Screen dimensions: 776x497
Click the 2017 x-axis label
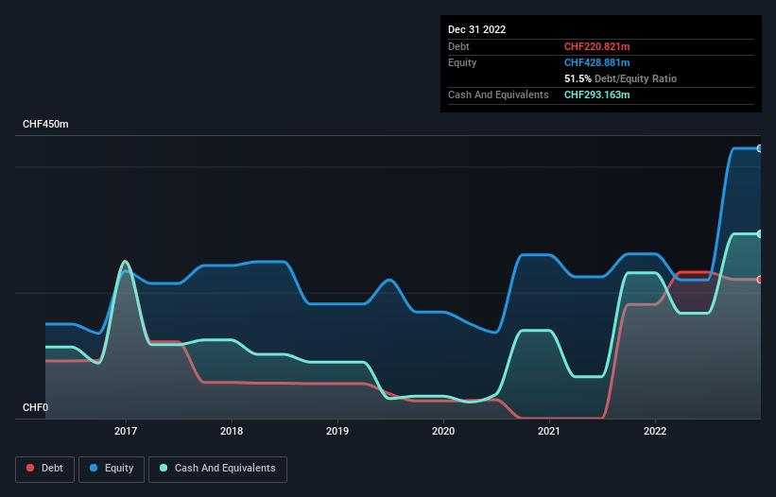126,431
